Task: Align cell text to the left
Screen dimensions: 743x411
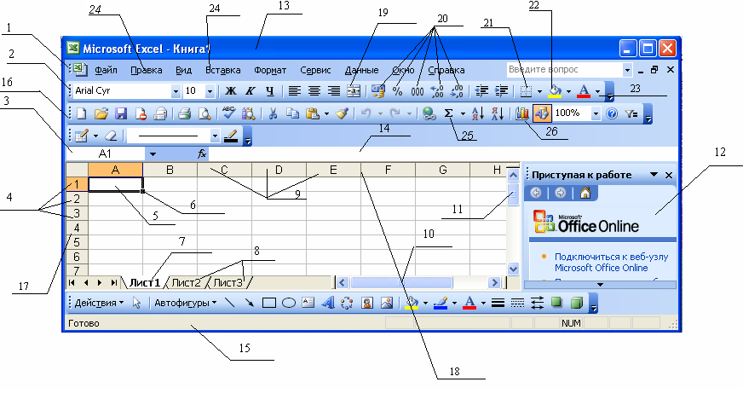Action: pyautogui.click(x=295, y=90)
